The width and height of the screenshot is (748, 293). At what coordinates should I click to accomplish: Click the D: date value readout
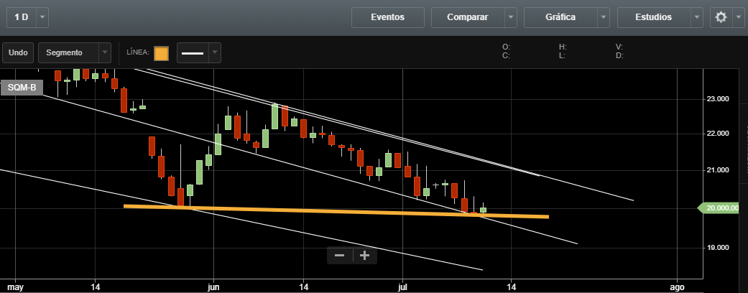pyautogui.click(x=619, y=55)
